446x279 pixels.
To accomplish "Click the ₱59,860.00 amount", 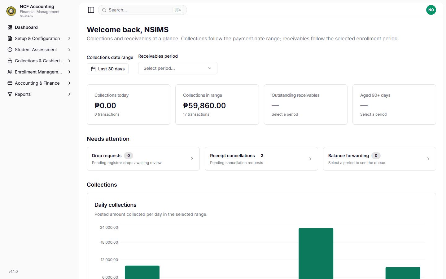I will coord(204,105).
